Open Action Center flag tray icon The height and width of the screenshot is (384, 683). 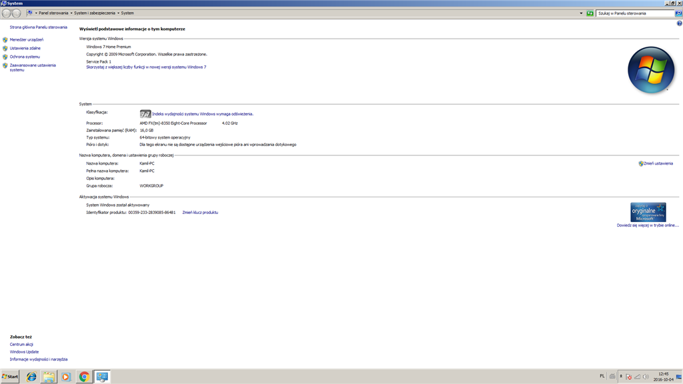(x=628, y=377)
